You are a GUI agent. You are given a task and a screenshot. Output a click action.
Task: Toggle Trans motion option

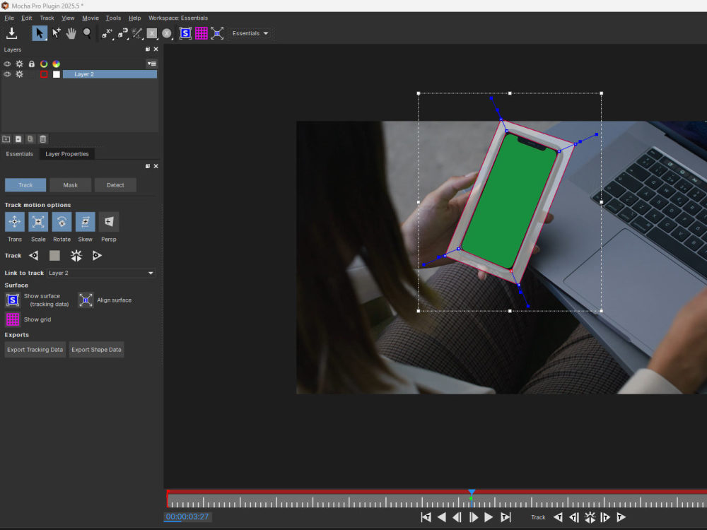point(14,222)
